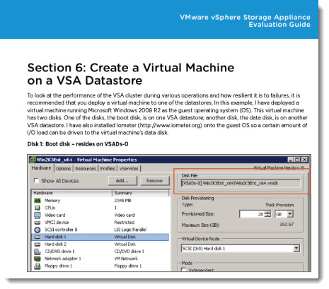329x289 pixels.
Task: Click the Section 6 page heading
Action: click(131, 74)
